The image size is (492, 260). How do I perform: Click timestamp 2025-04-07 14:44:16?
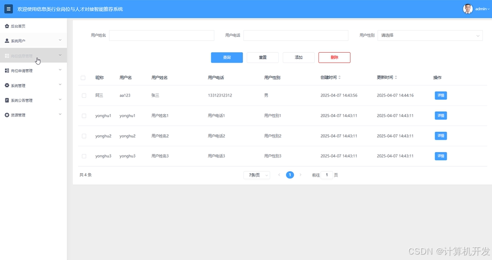pyautogui.click(x=395, y=95)
